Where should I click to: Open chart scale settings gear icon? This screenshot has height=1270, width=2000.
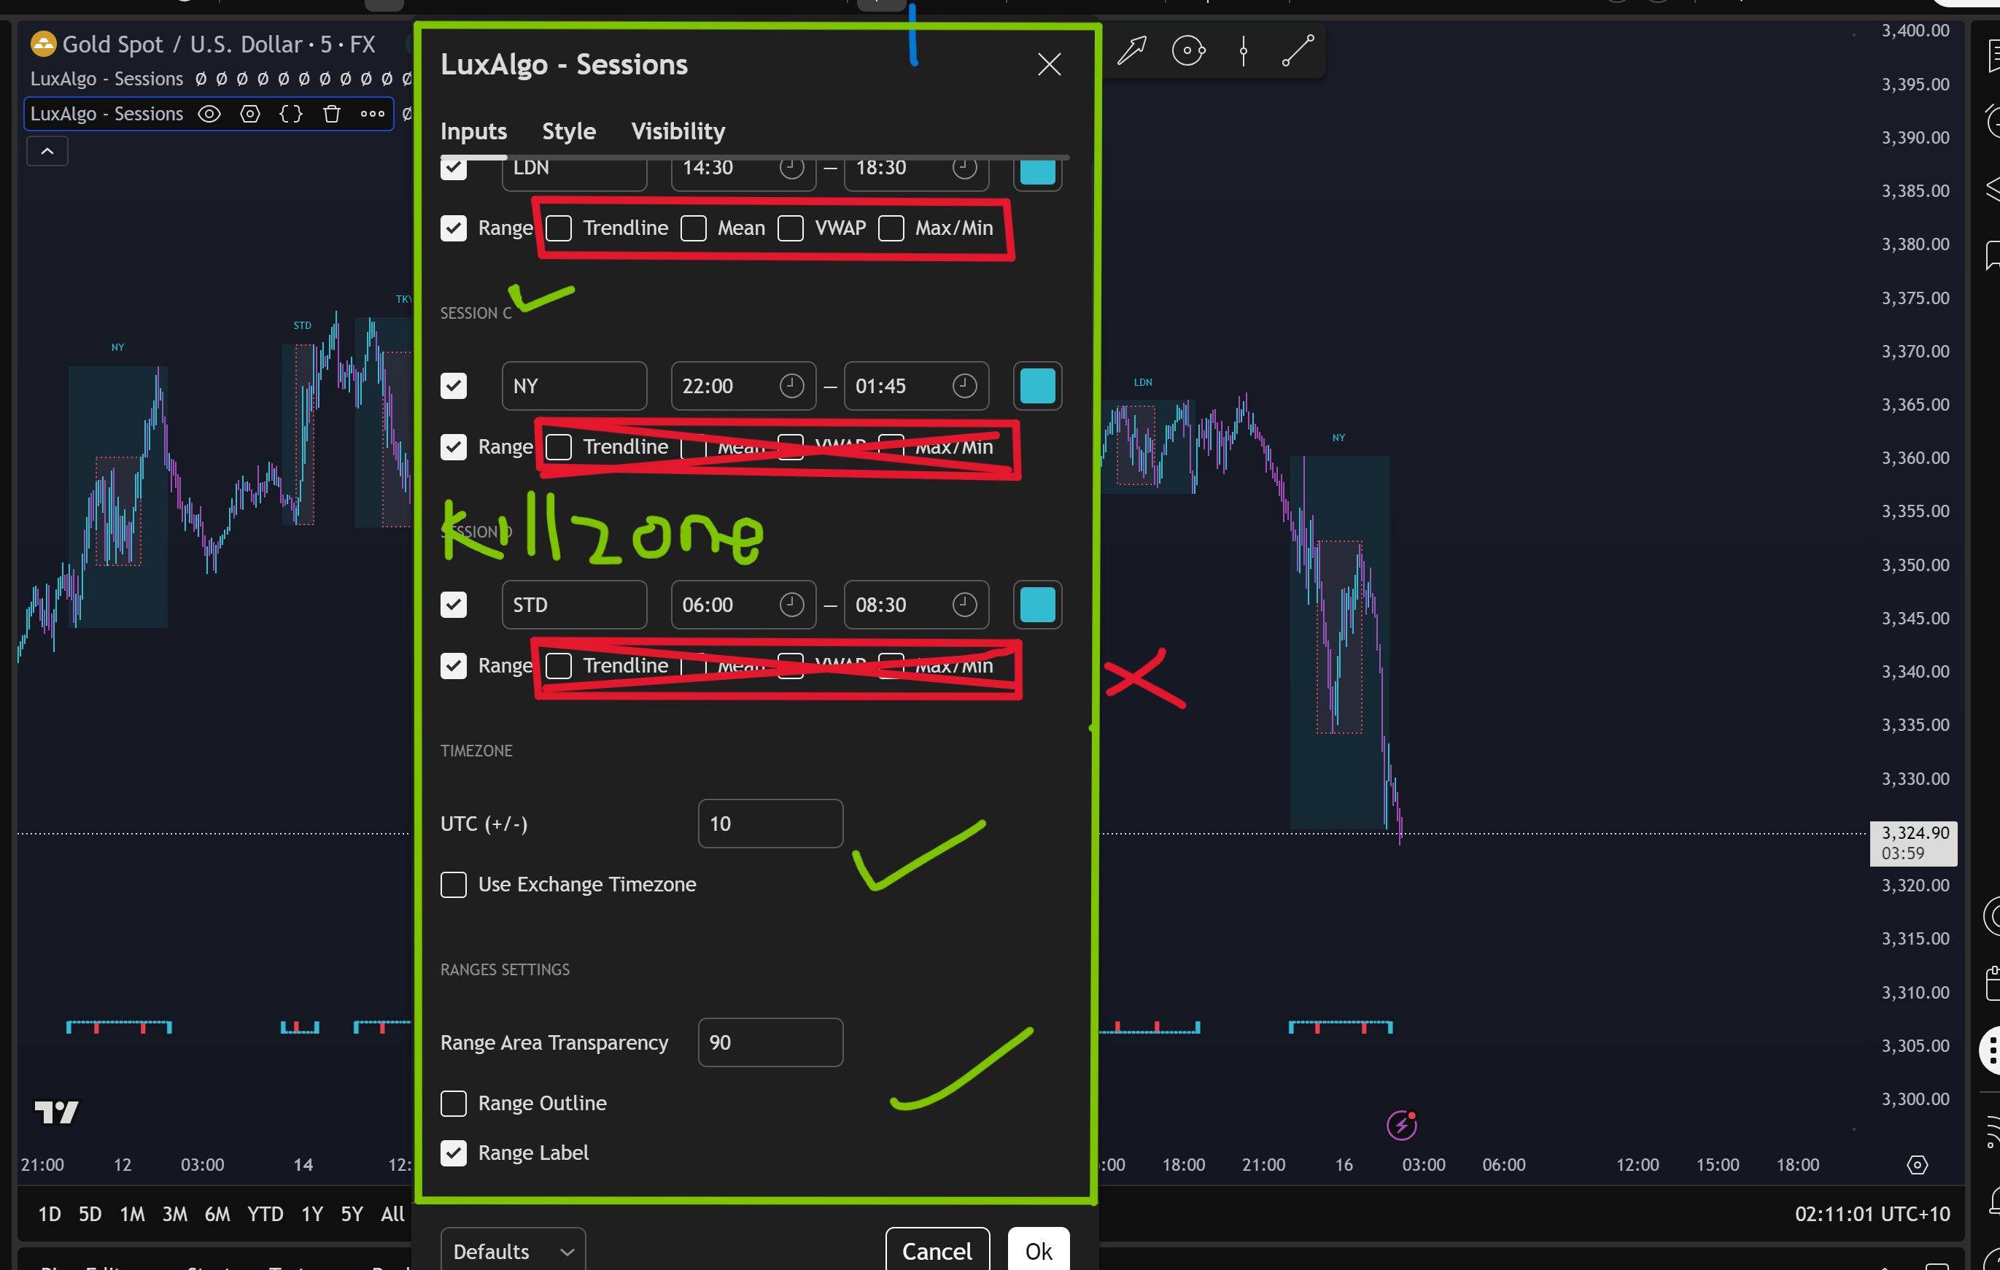[x=1917, y=1164]
